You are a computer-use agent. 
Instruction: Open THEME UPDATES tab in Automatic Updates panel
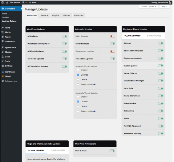[x=58, y=150]
